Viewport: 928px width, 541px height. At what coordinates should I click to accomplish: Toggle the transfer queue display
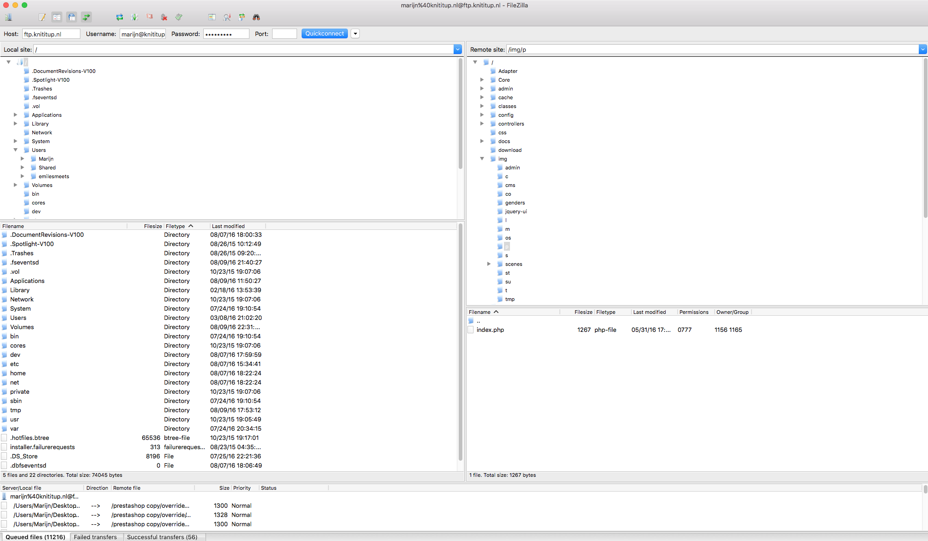(86, 17)
